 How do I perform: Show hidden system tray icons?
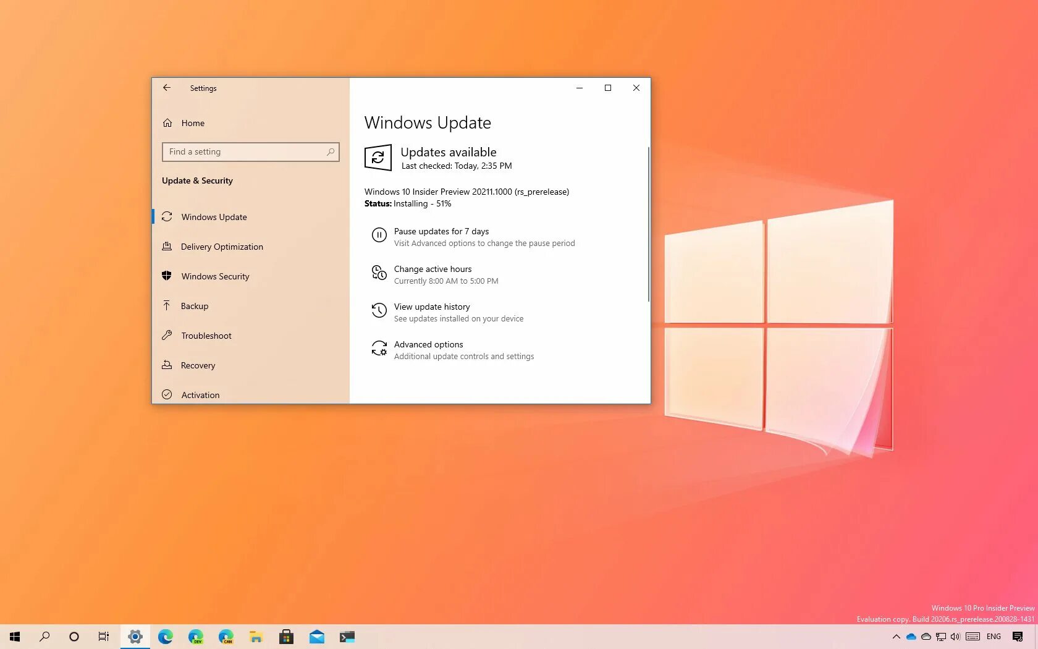897,637
